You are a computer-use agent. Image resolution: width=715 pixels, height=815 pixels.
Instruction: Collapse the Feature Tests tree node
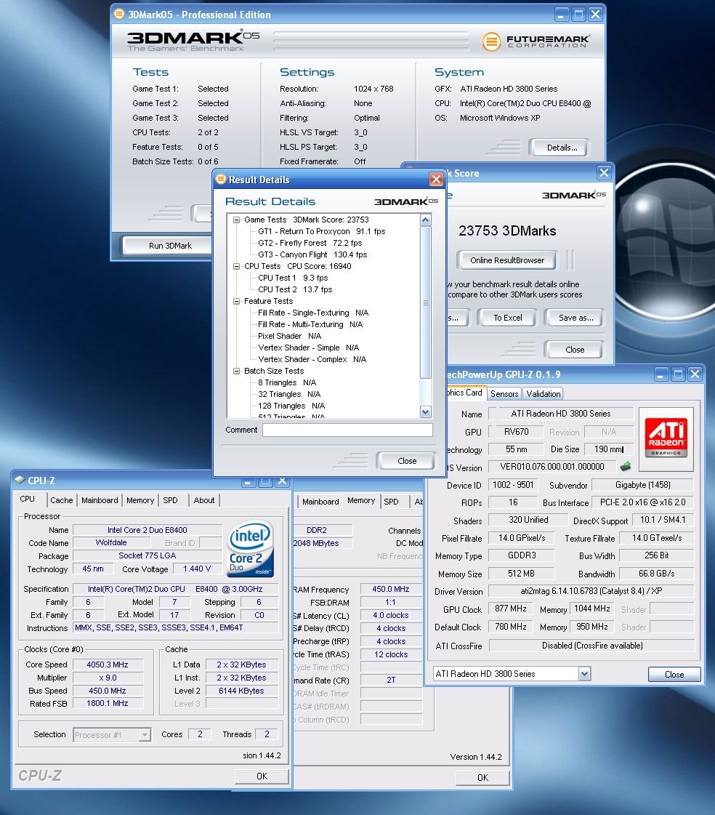click(x=236, y=301)
